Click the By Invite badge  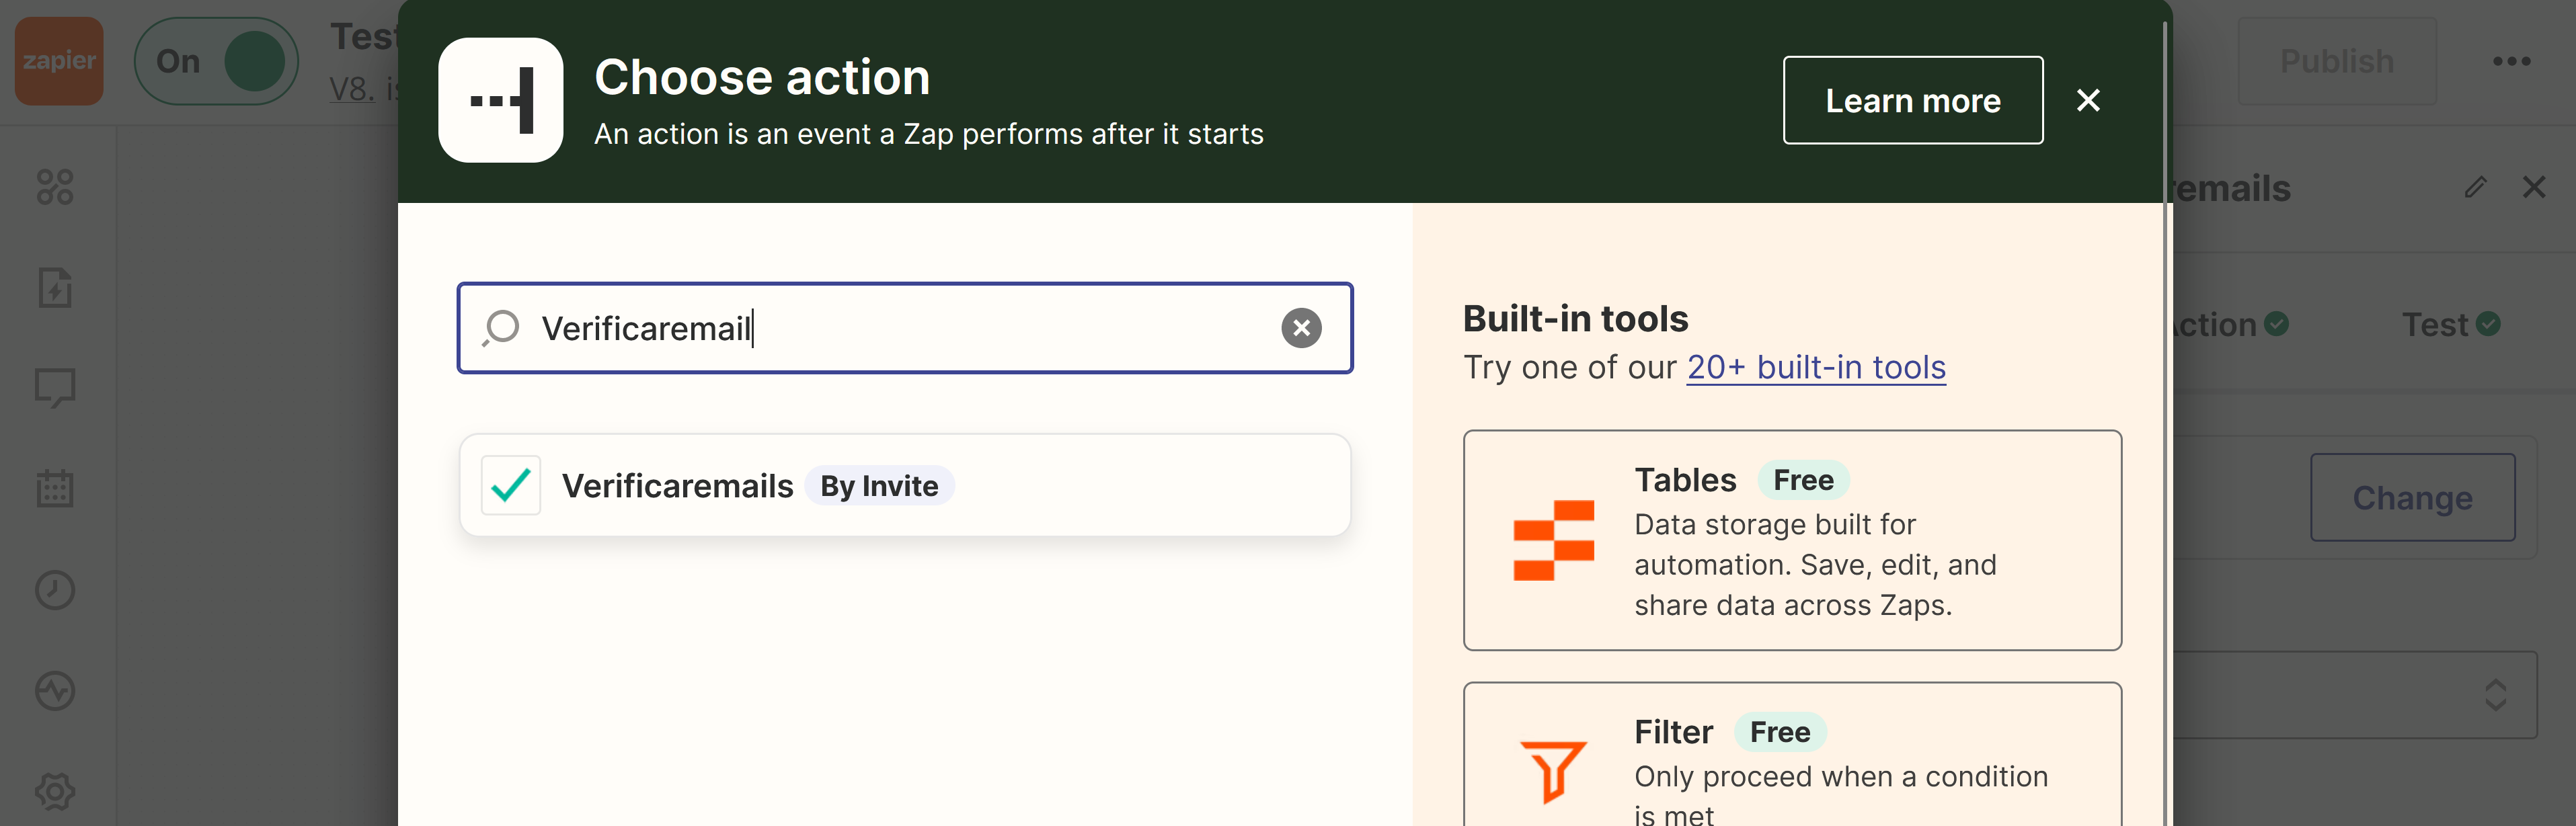[879, 486]
